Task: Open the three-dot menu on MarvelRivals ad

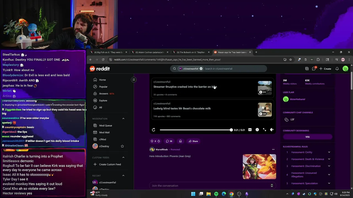Action: tap(273, 150)
